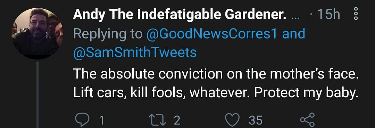This screenshot has height=128, width=375.
Task: Retweet using the retweet arrows icon
Action: [x=158, y=120]
